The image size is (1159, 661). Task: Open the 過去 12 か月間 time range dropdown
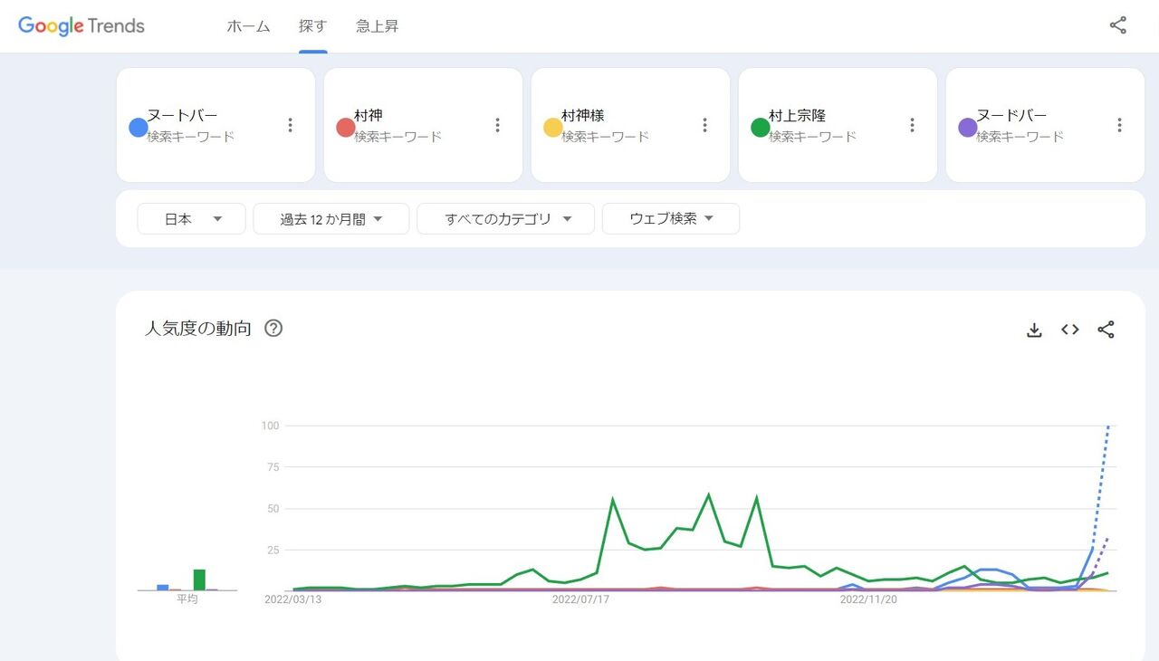click(331, 219)
